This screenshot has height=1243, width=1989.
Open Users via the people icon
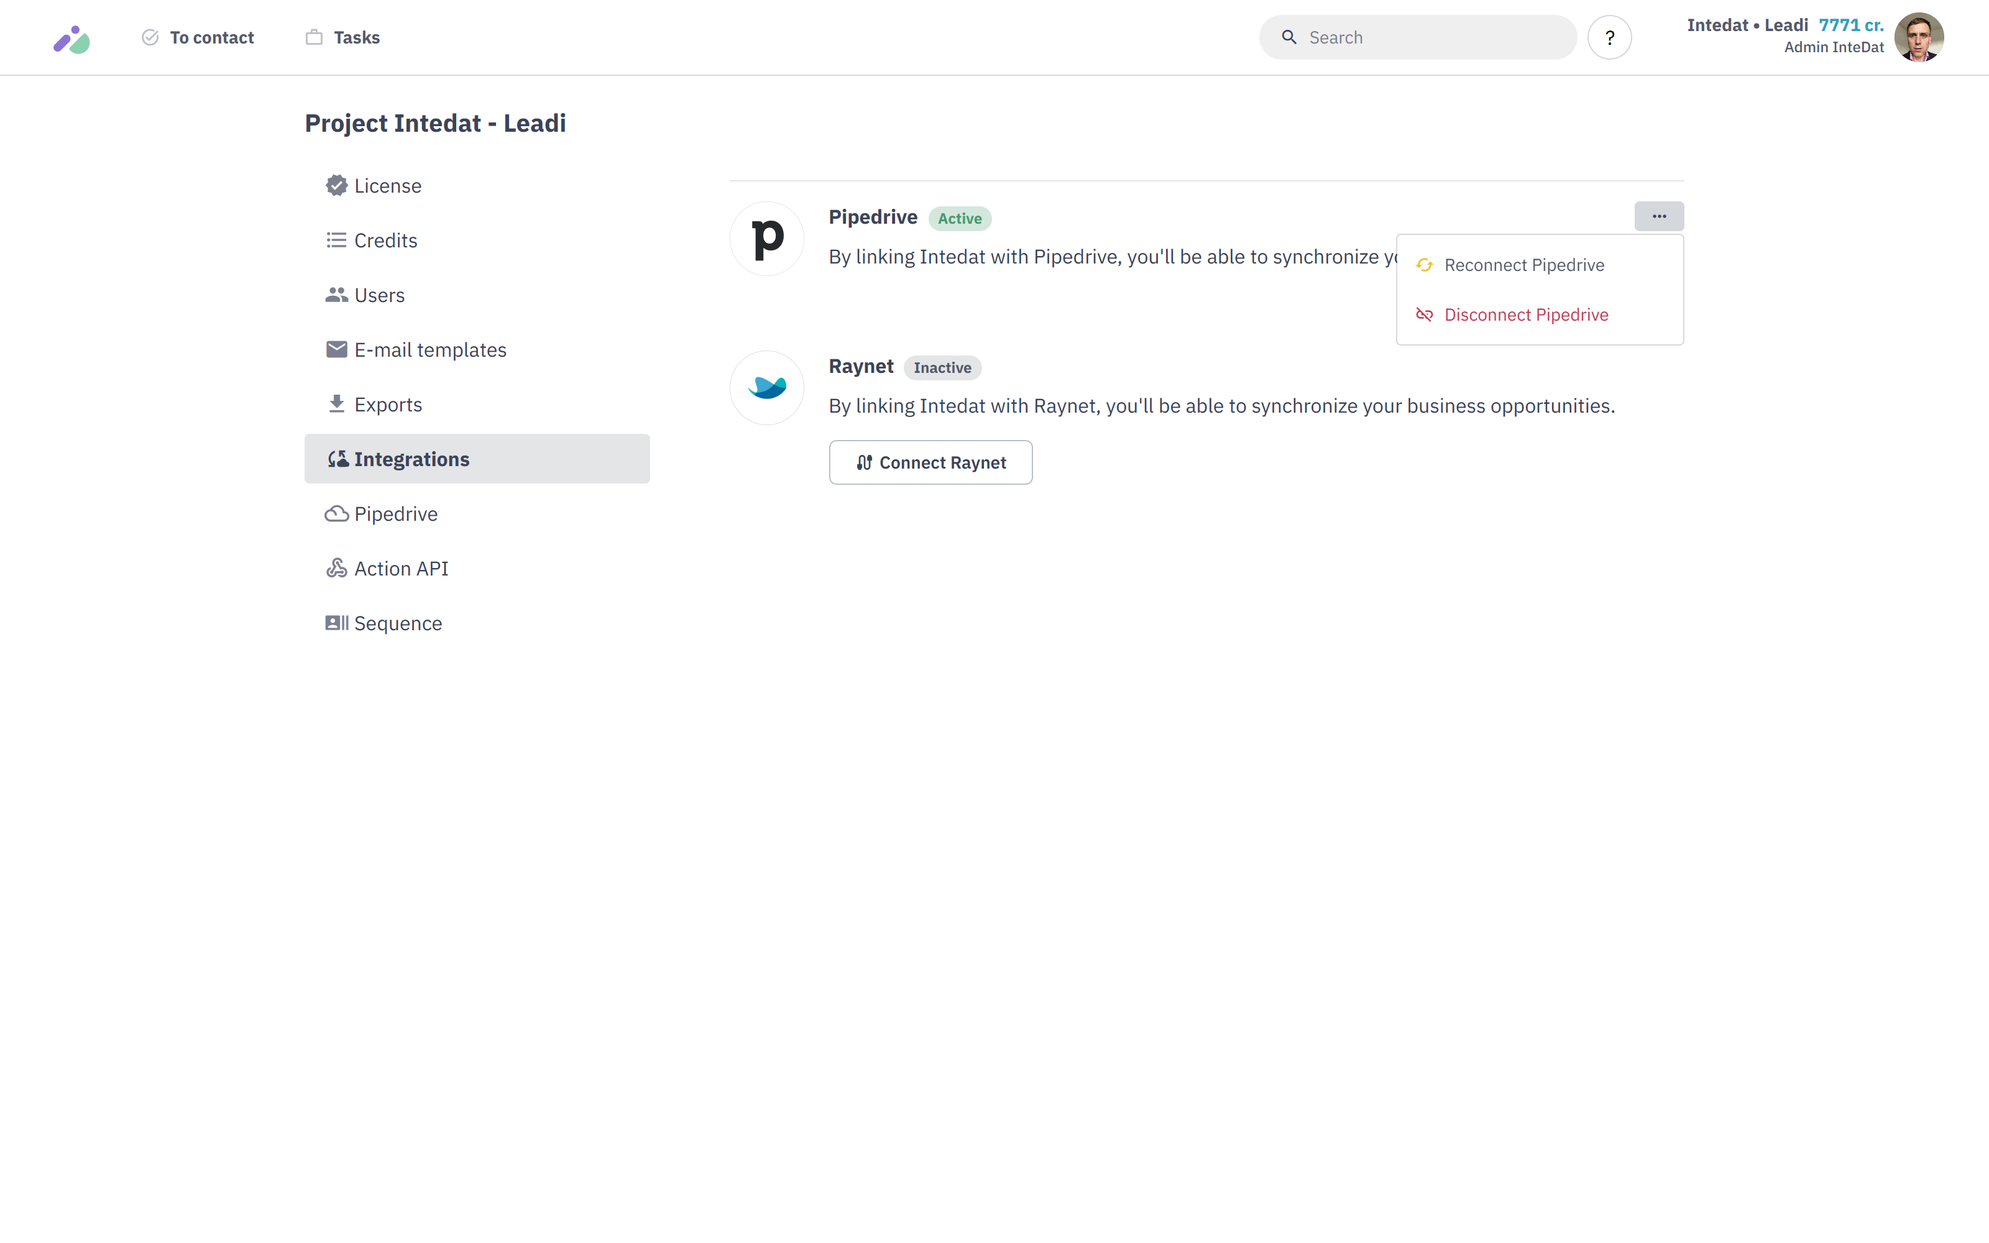coord(336,295)
